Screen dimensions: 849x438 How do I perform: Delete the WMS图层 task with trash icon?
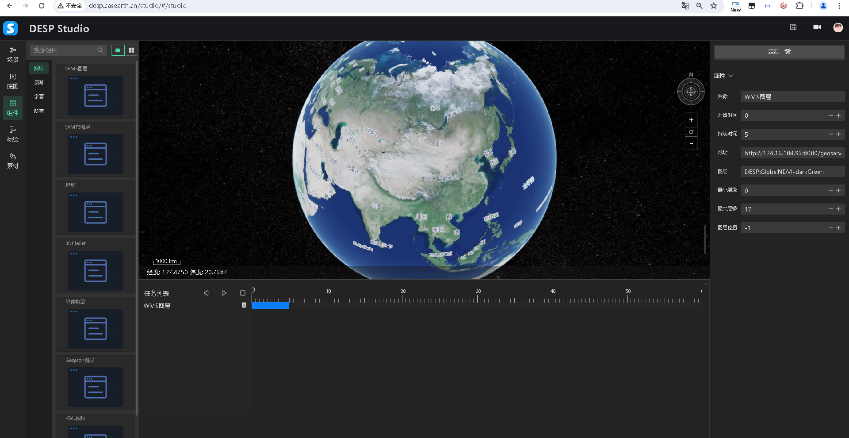click(x=244, y=305)
